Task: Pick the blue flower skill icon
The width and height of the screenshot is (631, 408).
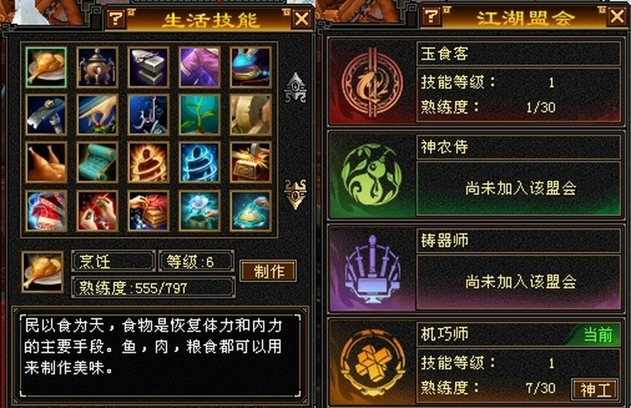Action: click(200, 211)
